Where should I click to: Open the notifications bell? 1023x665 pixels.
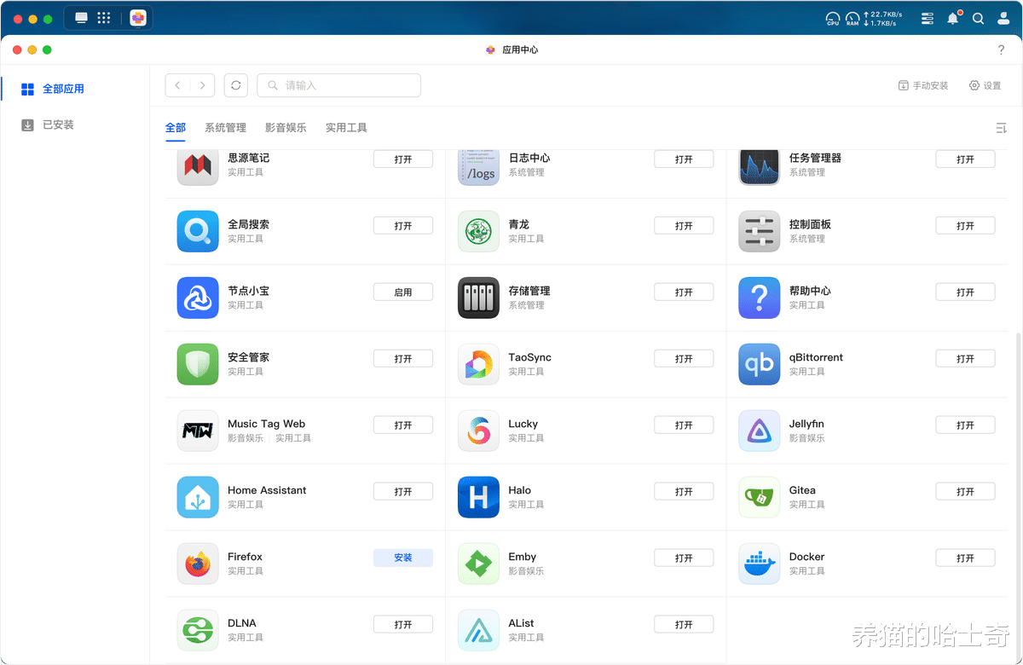click(953, 18)
